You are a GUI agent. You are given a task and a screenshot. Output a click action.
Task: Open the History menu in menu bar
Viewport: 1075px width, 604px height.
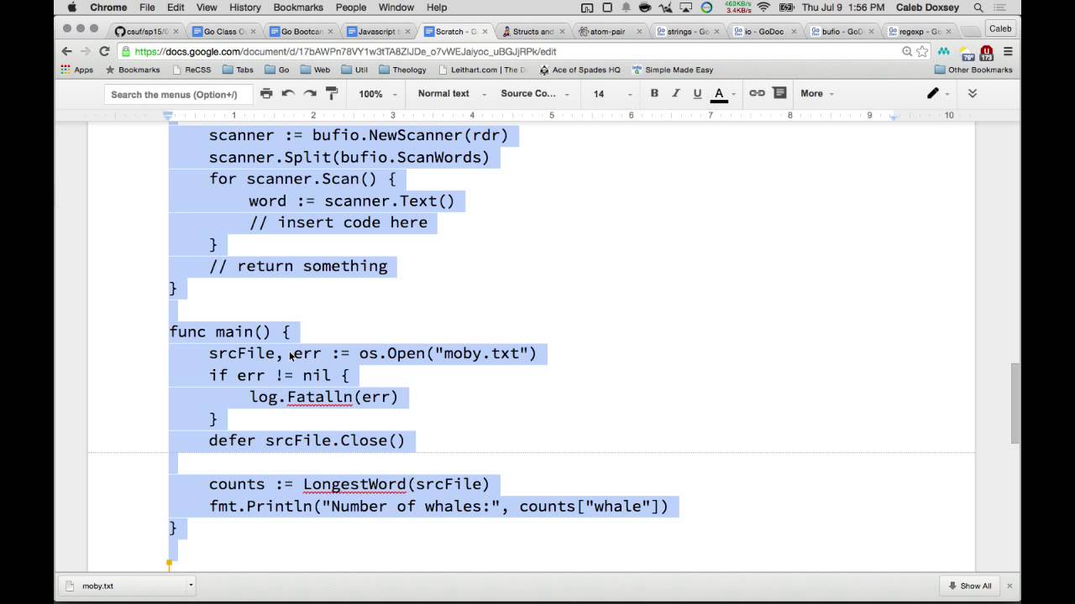click(x=245, y=8)
